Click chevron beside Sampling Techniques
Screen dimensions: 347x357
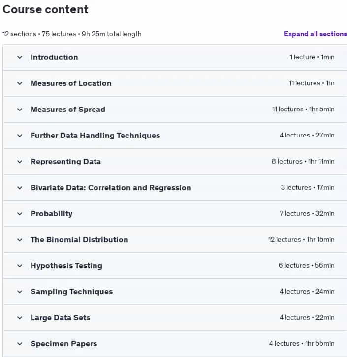(20, 292)
